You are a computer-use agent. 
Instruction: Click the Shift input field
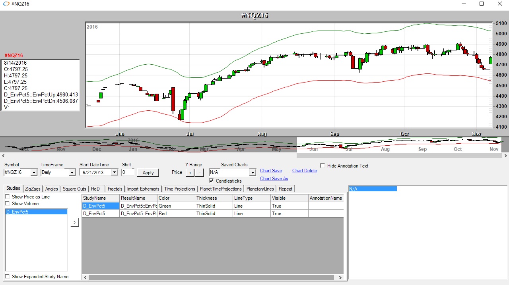click(128, 172)
